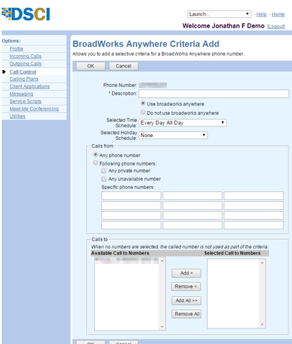Click Selected list scrollbar up arrow
The height and width of the screenshot is (344, 292).
tap(262, 263)
